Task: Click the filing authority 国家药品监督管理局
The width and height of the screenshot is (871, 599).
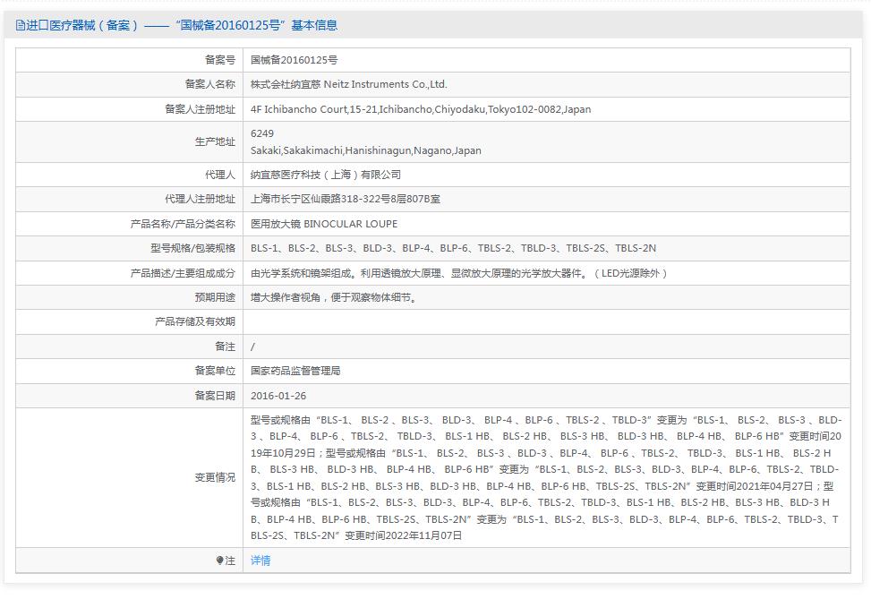Action: tap(295, 371)
